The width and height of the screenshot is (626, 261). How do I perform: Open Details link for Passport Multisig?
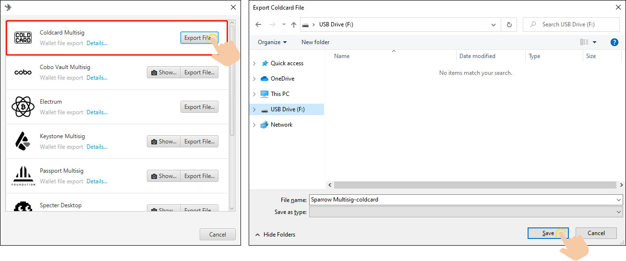[x=97, y=181]
